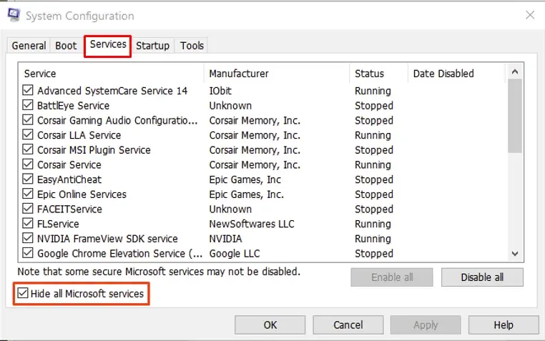Toggle the EasyAntiCheat checkbox

click(x=28, y=179)
